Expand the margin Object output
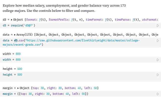This screenshot has width=161, height=100. (18, 88)
